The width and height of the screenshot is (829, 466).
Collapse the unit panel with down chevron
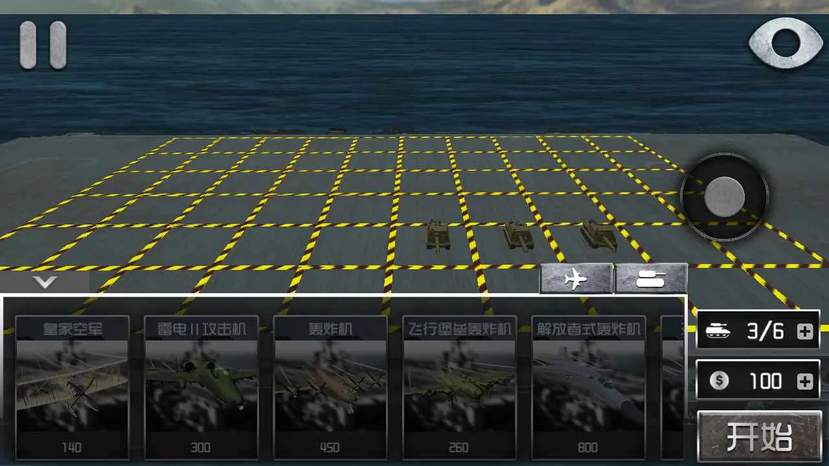tap(45, 282)
